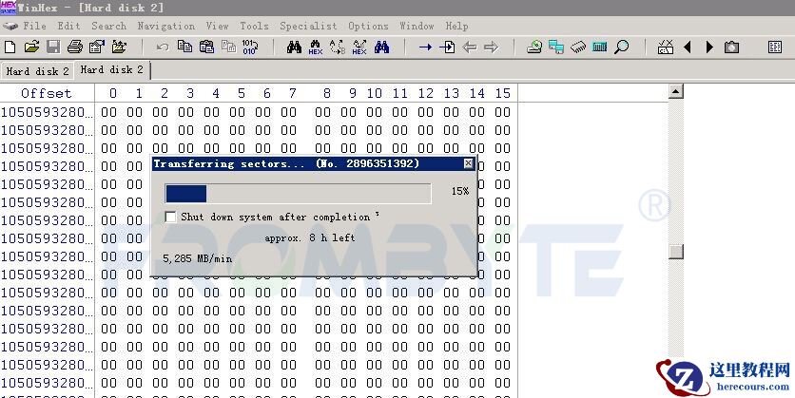Viewport: 795px width, 398px height.
Task: Click the Print icon
Action: click(75, 47)
